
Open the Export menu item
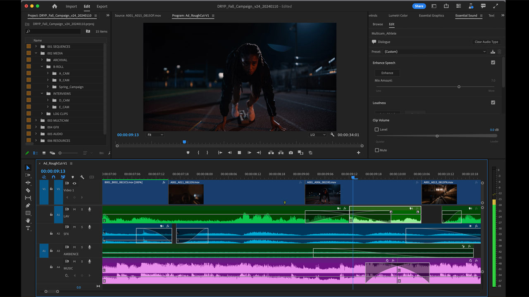102,6
